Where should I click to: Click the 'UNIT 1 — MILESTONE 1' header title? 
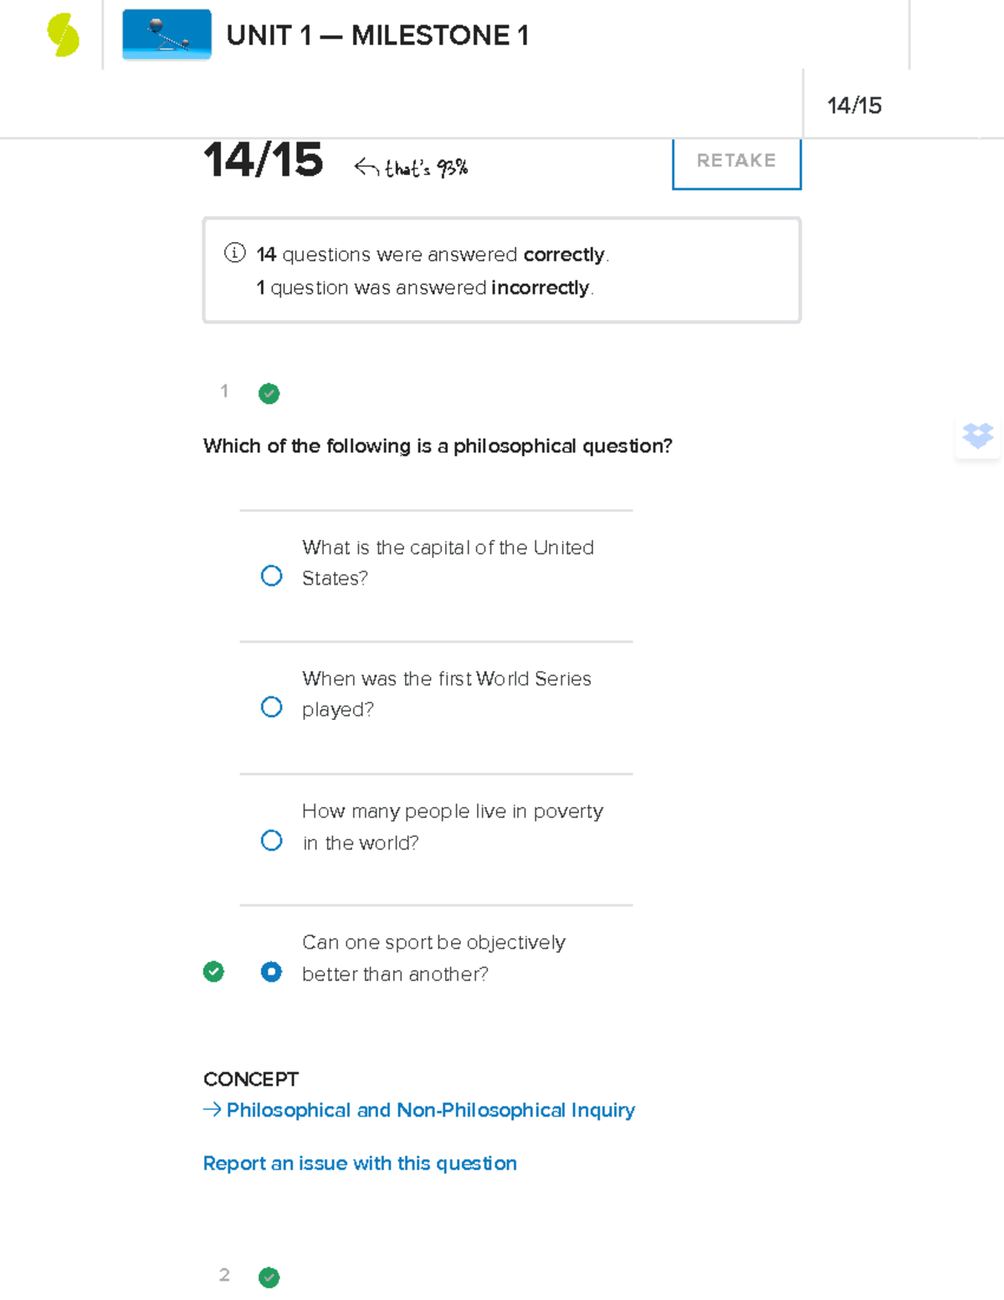pyautogui.click(x=377, y=35)
